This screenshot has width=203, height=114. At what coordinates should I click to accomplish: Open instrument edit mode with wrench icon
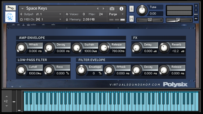tap(11, 8)
